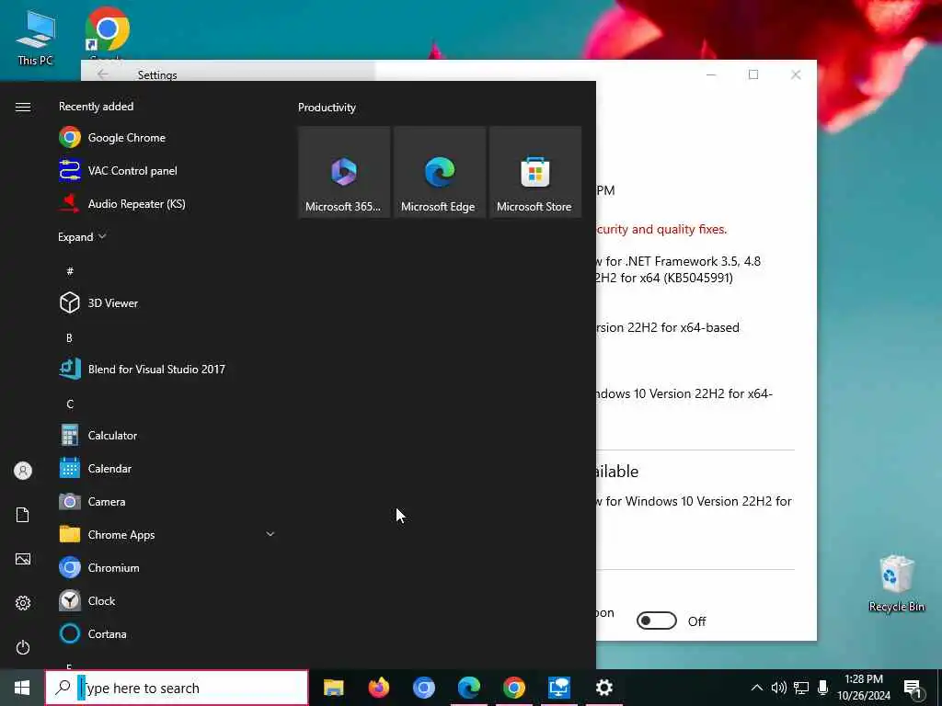Image resolution: width=942 pixels, height=706 pixels.
Task: Click the Productivity group title
Action: point(327,108)
